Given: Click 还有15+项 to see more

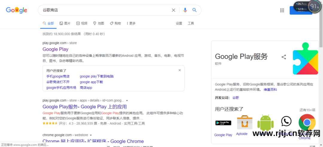Looking at the screenshot, I should tap(307, 110).
